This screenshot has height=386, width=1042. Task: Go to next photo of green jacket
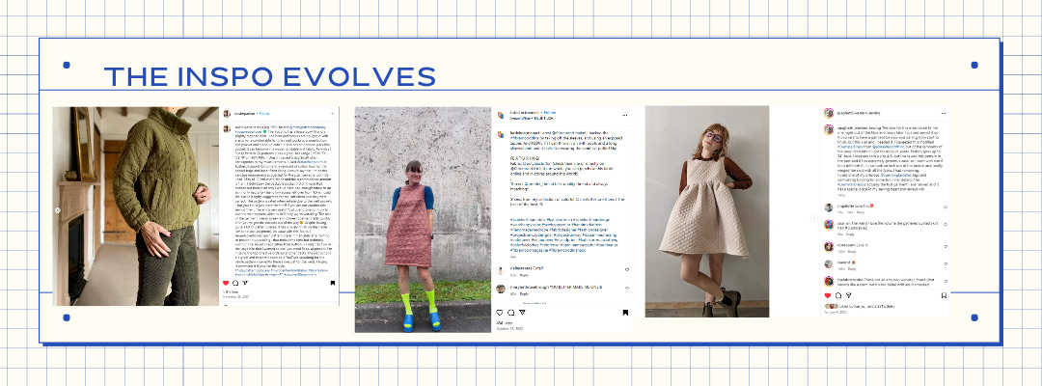(214, 210)
